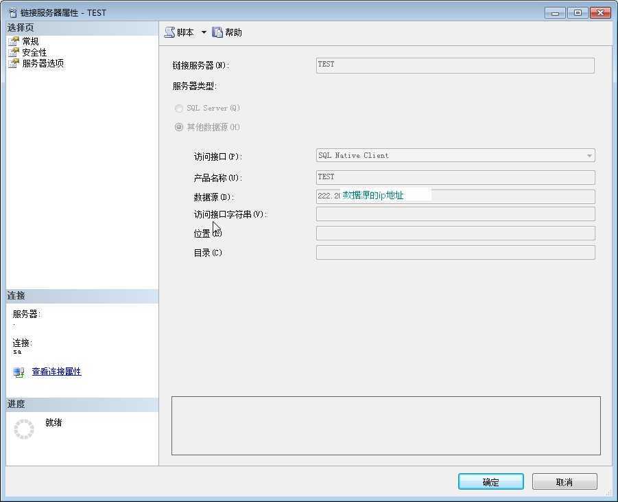Click the 脚本 script toolbar button
This screenshot has height=502, width=618.
179,32
